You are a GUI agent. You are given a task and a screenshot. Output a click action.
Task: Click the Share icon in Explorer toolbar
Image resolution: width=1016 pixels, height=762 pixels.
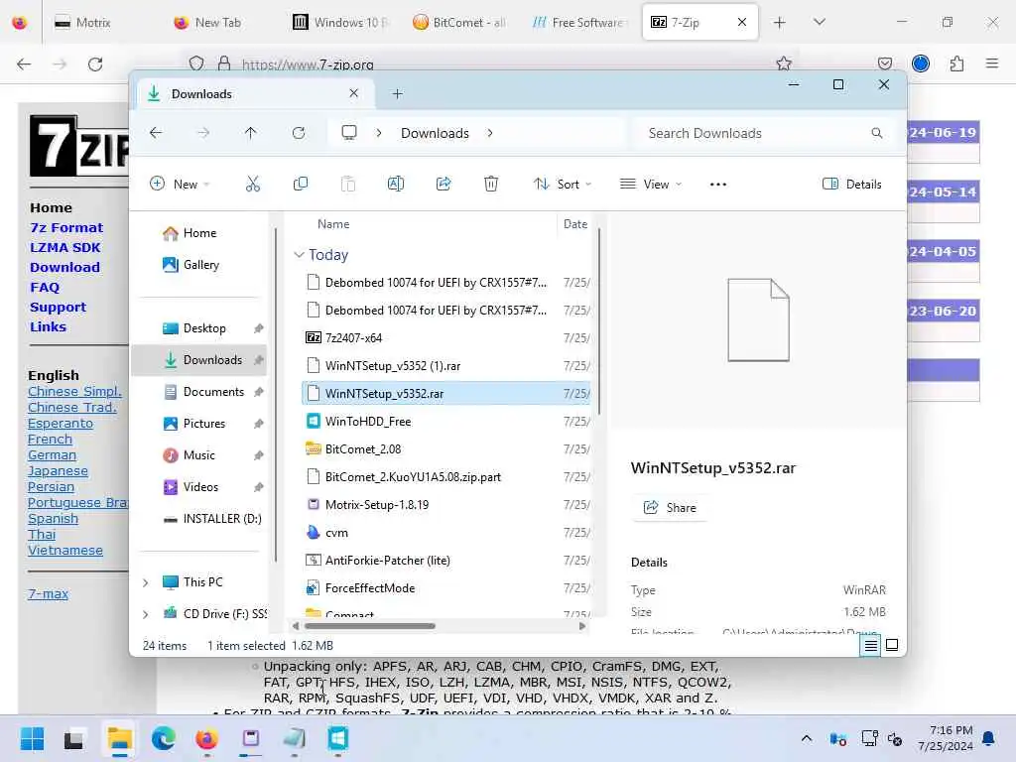pos(444,184)
